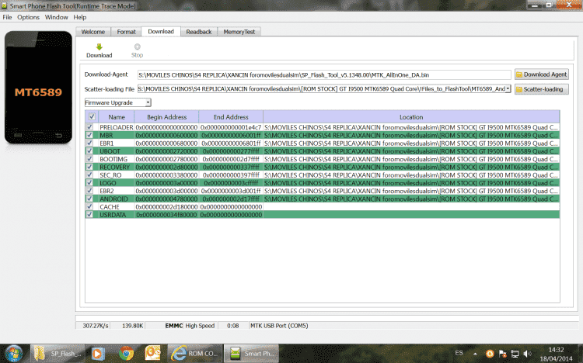
Task: Switch to the Readback tab
Action: (198, 32)
